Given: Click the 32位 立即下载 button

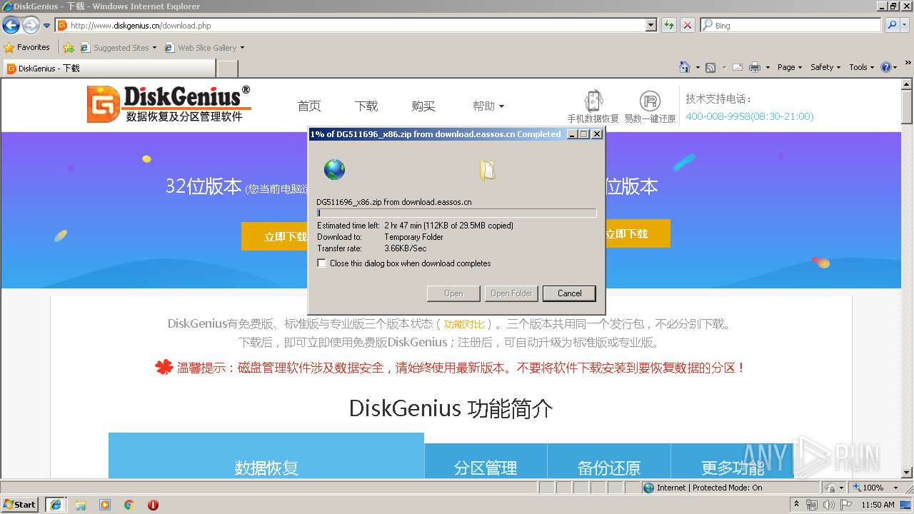Looking at the screenshot, I should (275, 236).
